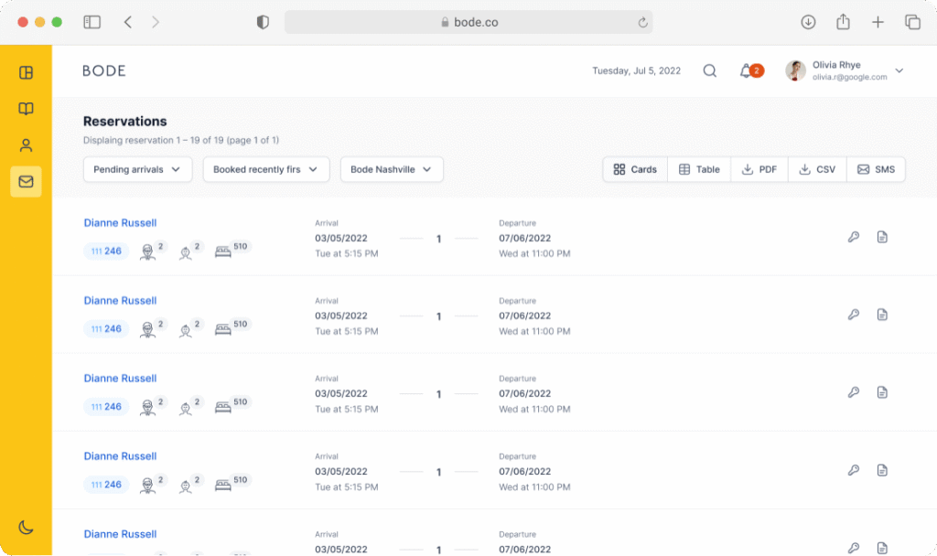Click document icon in first reservation row
Screen dimensions: 937x556
pos(882,237)
